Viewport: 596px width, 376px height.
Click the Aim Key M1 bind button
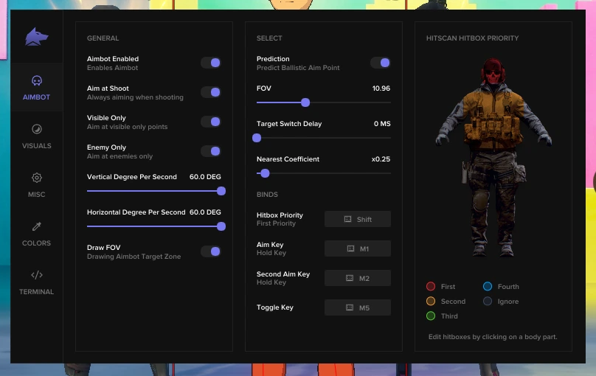coord(358,248)
